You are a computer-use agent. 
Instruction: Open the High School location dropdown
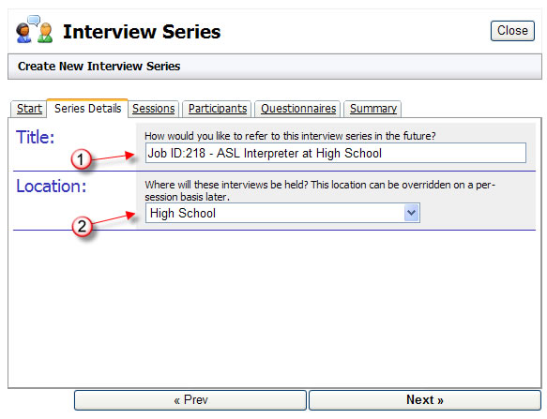[282, 213]
